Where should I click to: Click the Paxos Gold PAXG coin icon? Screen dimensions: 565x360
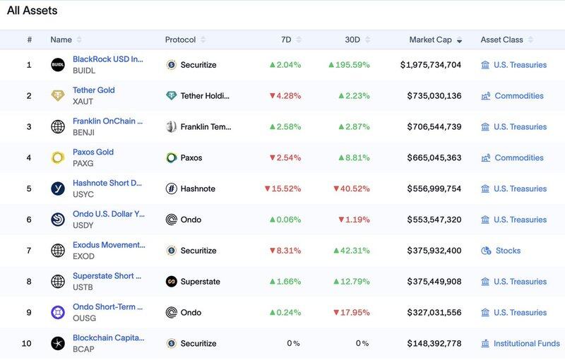[58, 158]
